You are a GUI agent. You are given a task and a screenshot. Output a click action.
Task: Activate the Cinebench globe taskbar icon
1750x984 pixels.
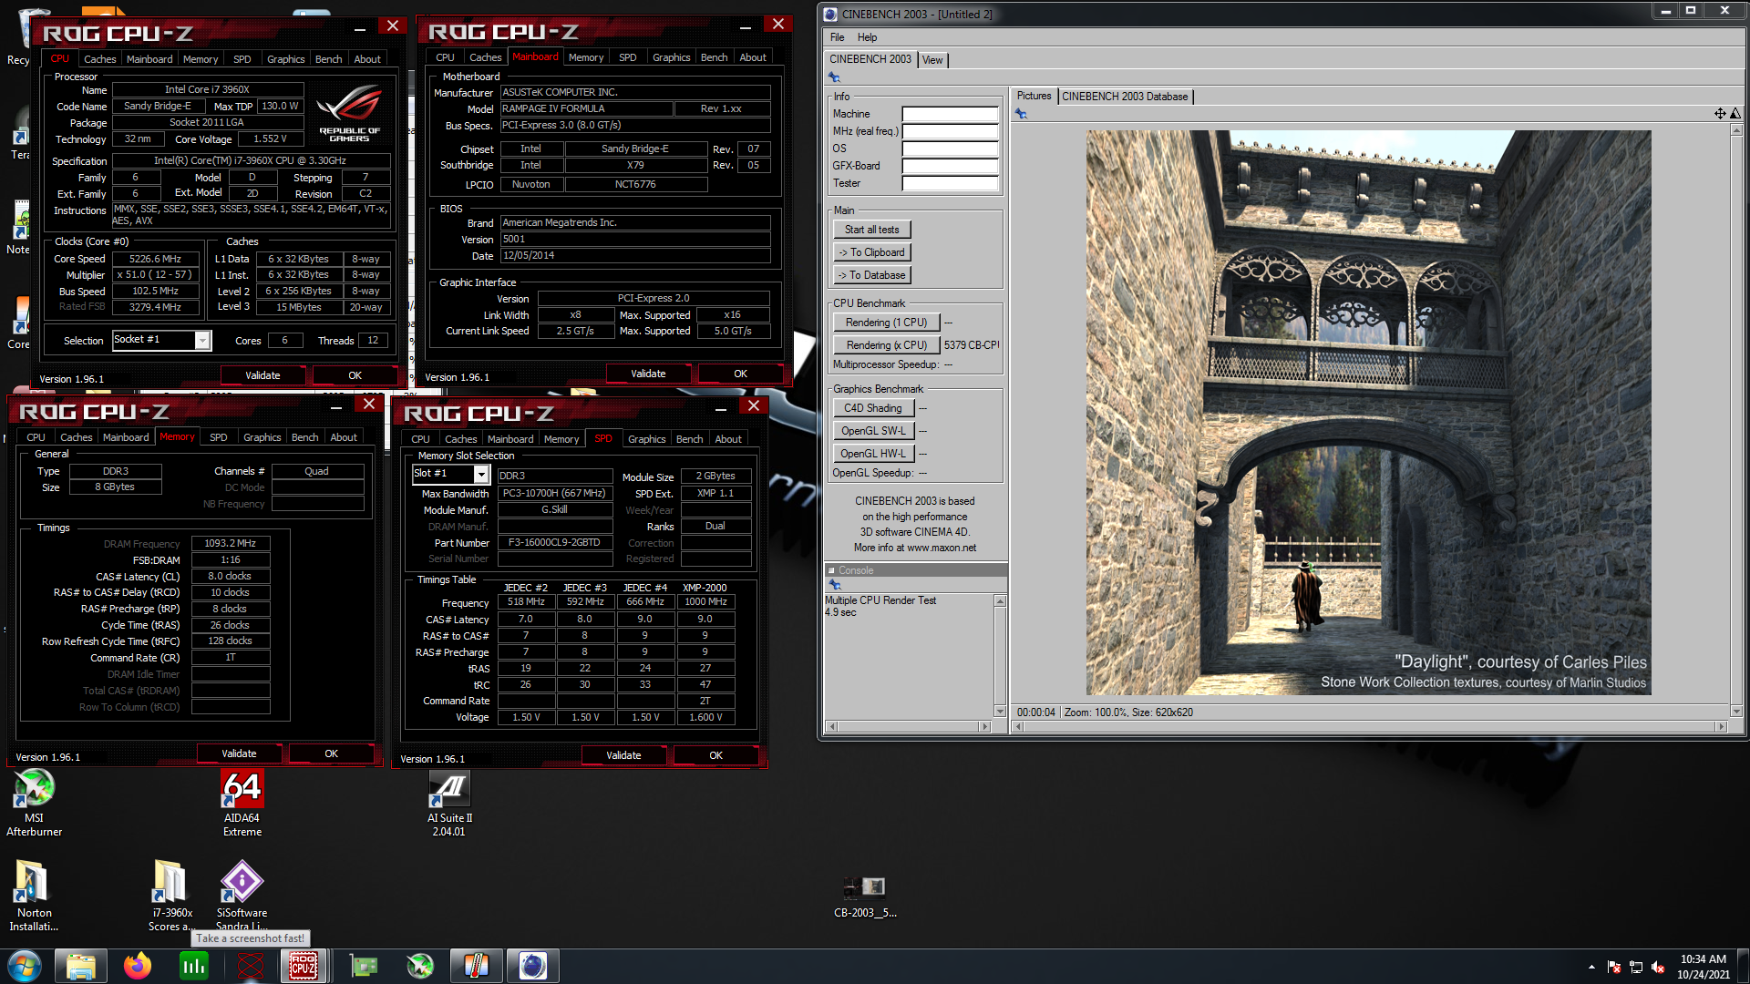[x=533, y=966]
